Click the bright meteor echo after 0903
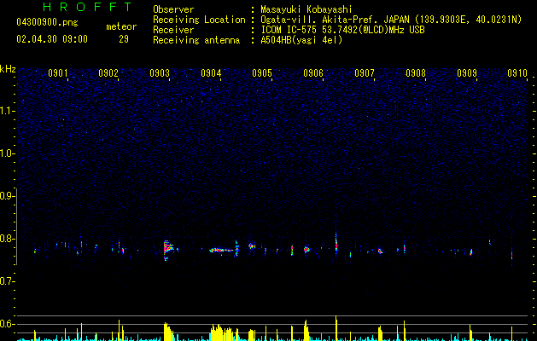Image resolution: width=537 pixels, height=341 pixels. (x=168, y=249)
